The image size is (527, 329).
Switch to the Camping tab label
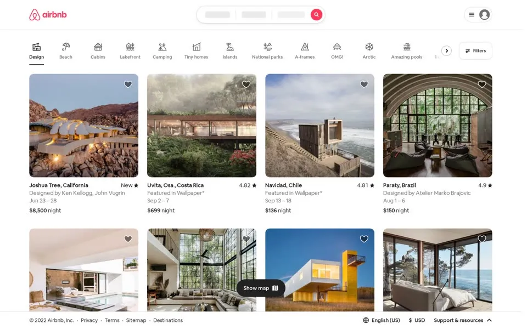(x=163, y=57)
